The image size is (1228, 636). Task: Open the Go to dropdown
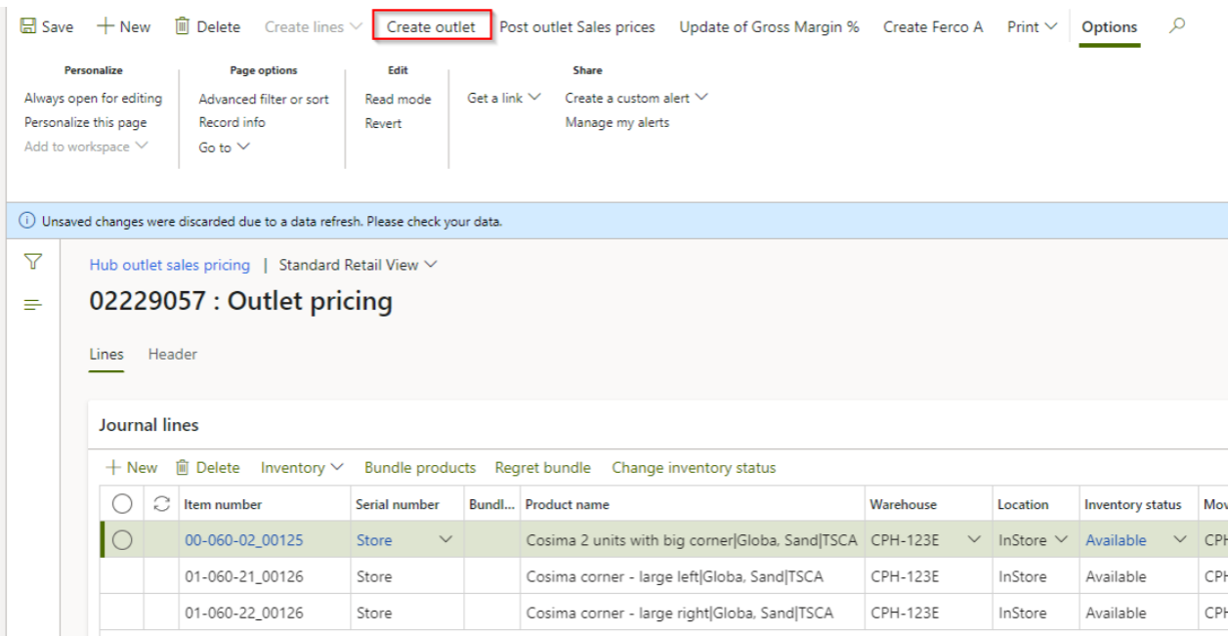pyautogui.click(x=225, y=148)
